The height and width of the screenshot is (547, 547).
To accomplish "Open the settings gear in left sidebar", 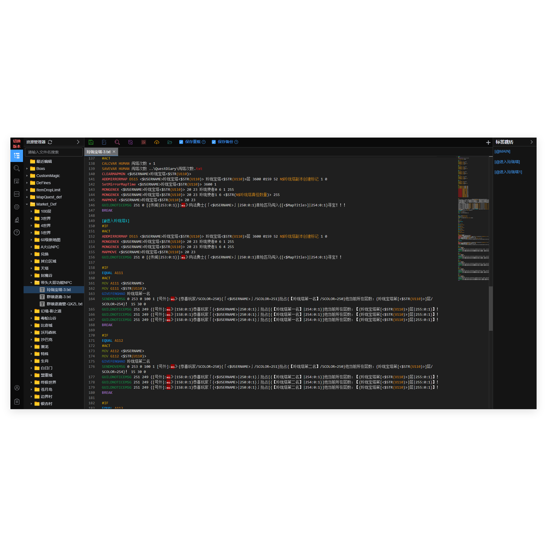I will 17,207.
